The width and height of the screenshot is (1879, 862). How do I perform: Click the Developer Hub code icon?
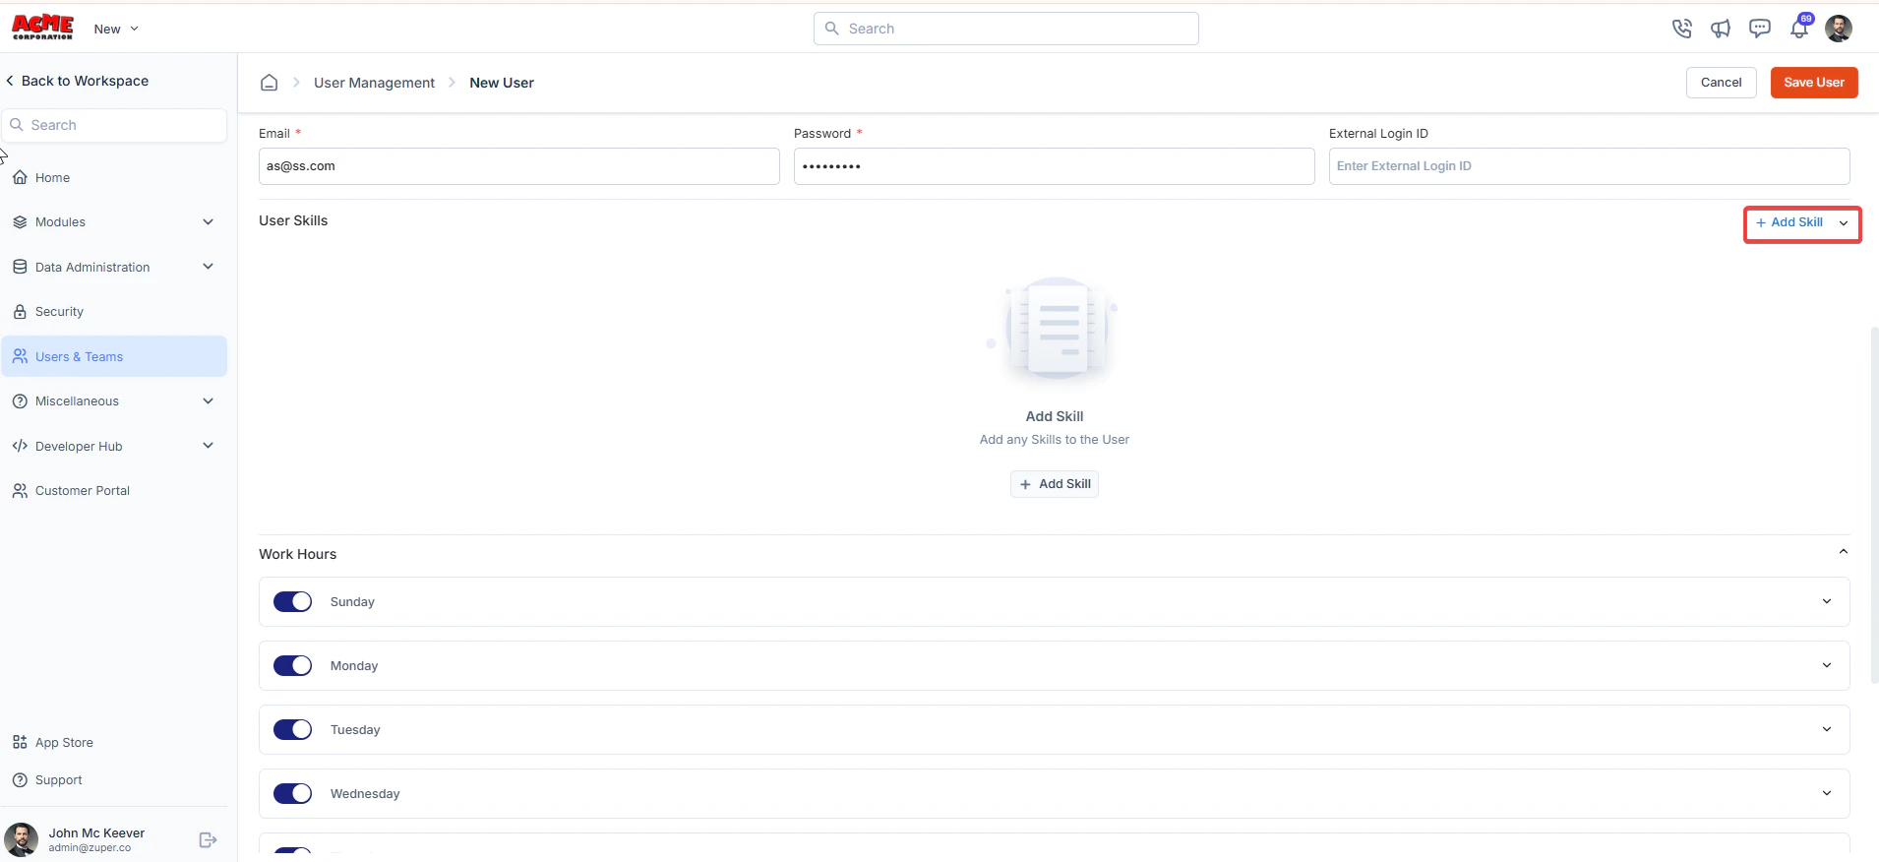[20, 446]
